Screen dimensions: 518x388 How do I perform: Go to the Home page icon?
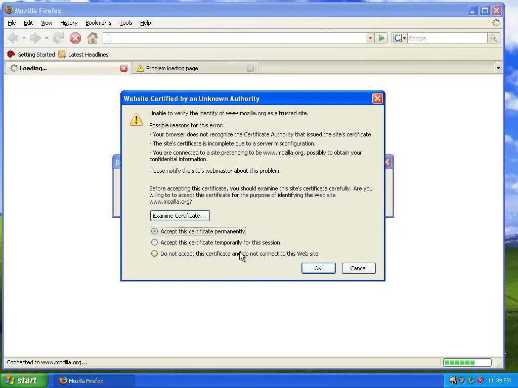[93, 38]
